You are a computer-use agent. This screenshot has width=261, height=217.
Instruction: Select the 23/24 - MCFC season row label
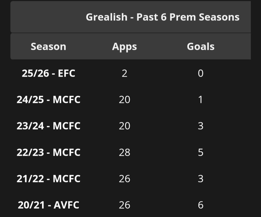click(x=48, y=126)
